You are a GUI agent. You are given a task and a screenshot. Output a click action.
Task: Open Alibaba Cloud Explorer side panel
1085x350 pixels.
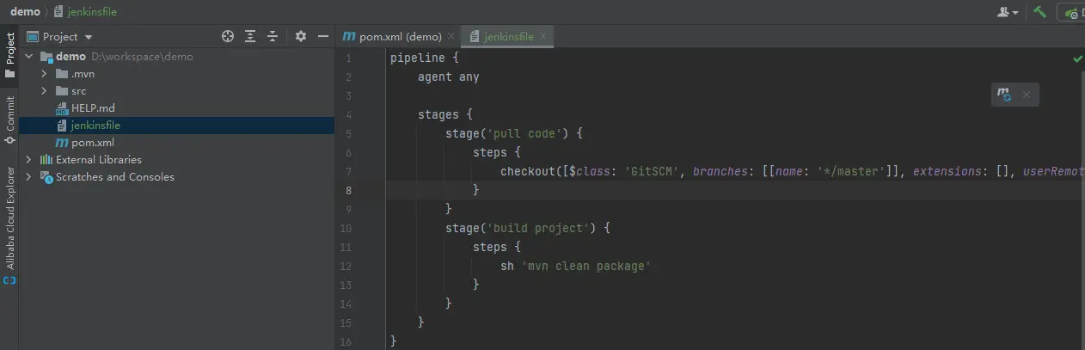[9, 222]
